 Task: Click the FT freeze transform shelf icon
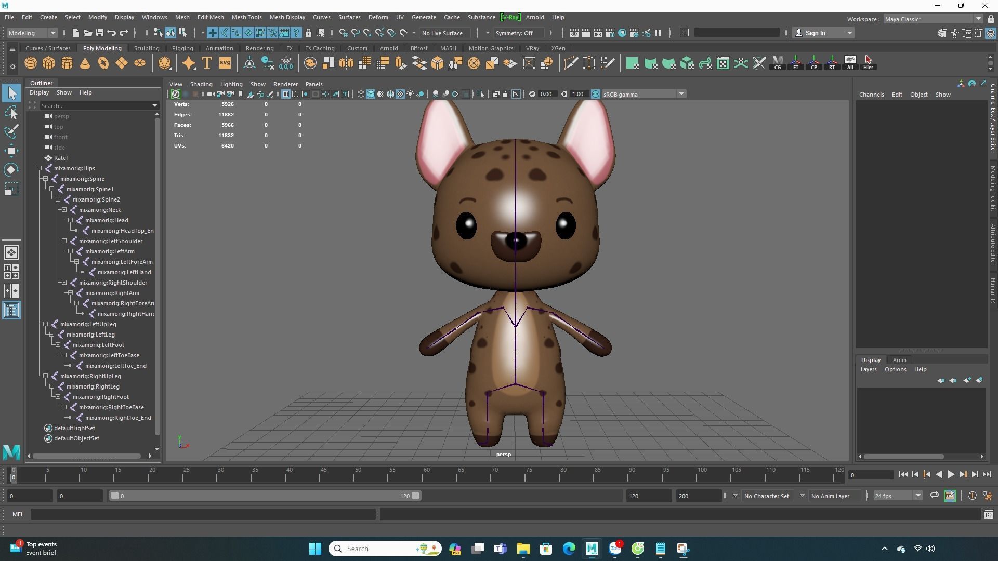796,63
